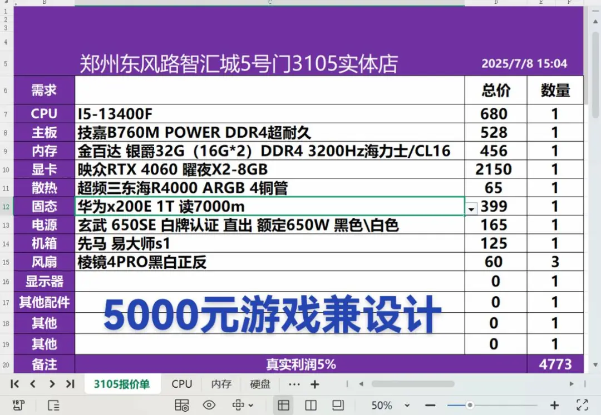The height and width of the screenshot is (415, 601).
Task: Click vertical scrollbar down arrow
Action: point(595,365)
